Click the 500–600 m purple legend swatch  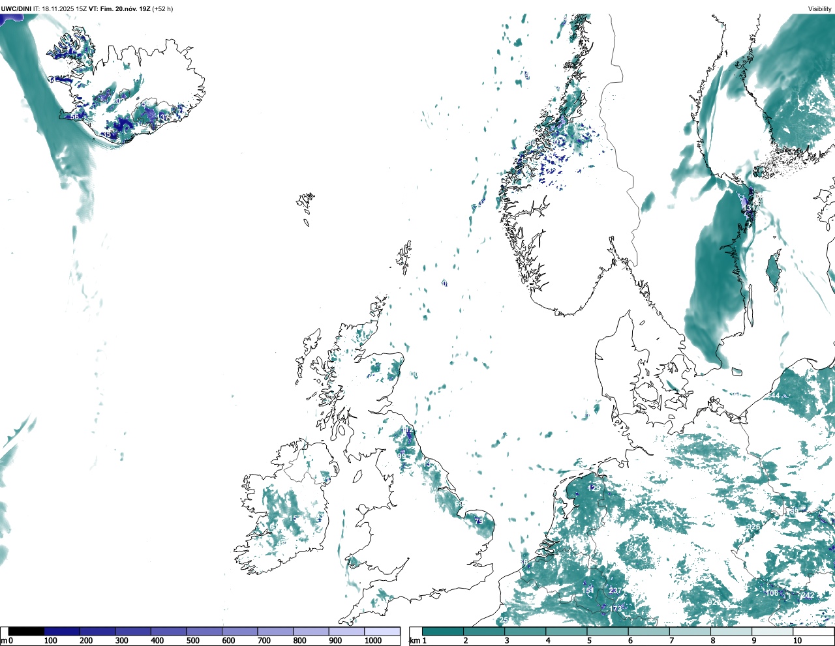pyautogui.click(x=204, y=631)
